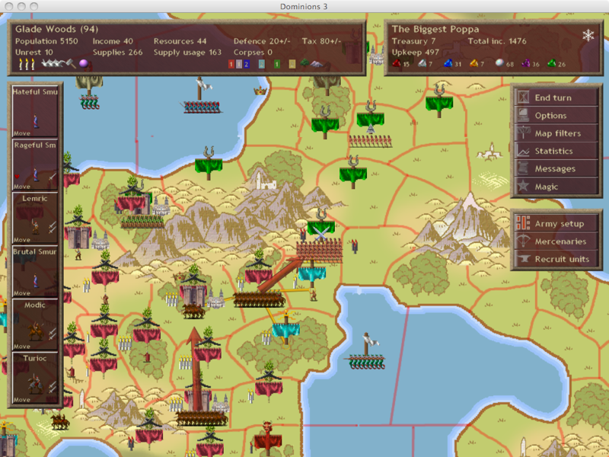This screenshot has width=609, height=457.
Task: Click the Upkeep 497 value
Action: (415, 52)
